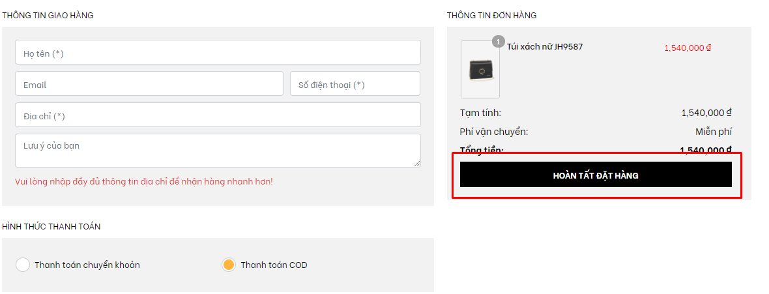Click the black handbag product thumbnail

click(480, 70)
